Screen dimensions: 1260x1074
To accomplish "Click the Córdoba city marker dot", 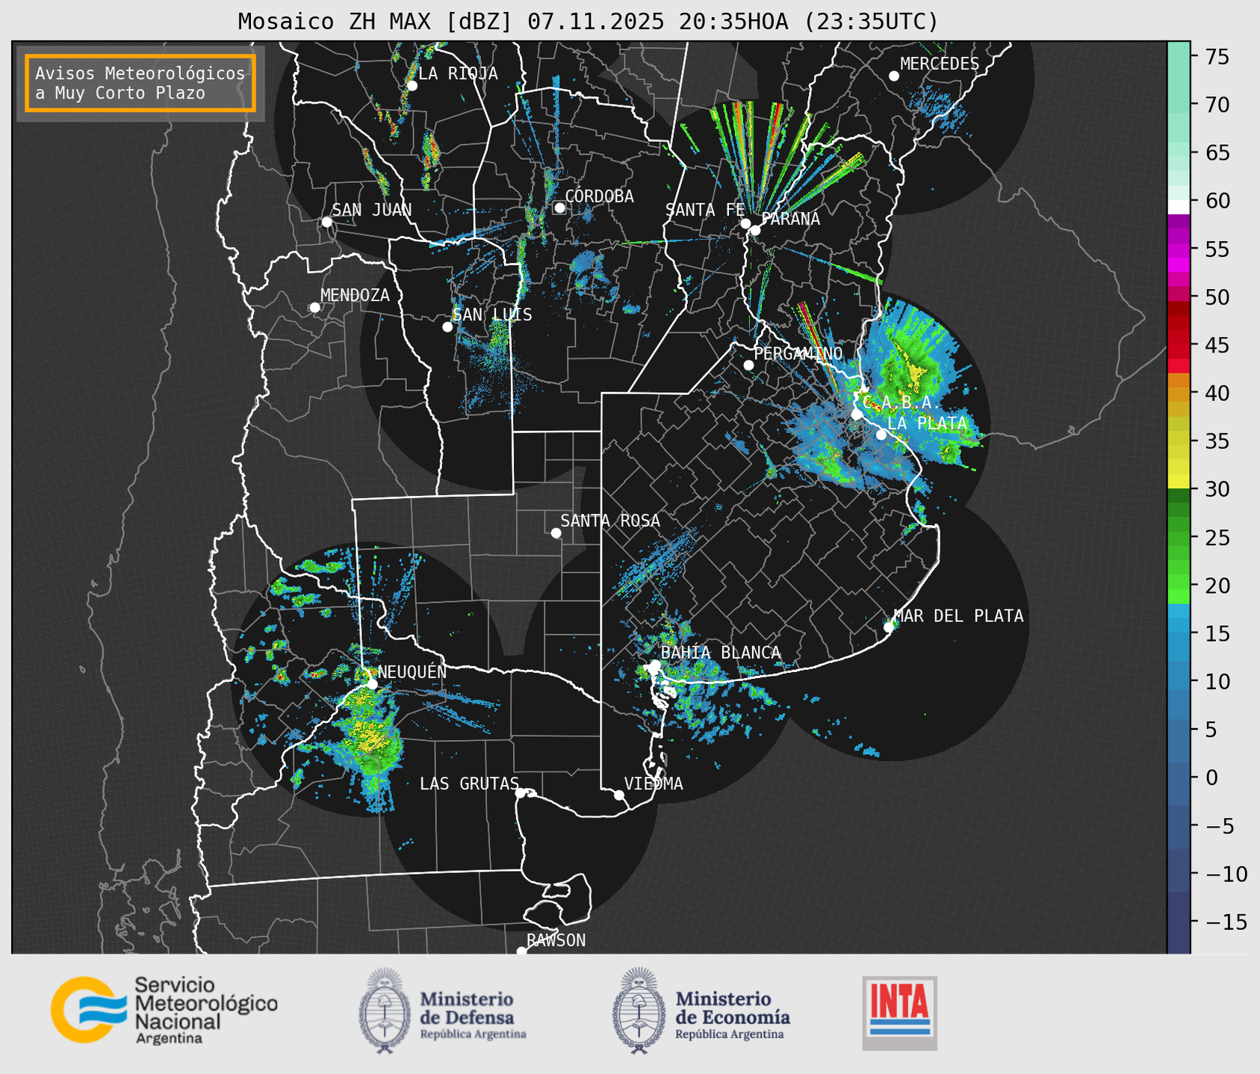I will tap(559, 208).
